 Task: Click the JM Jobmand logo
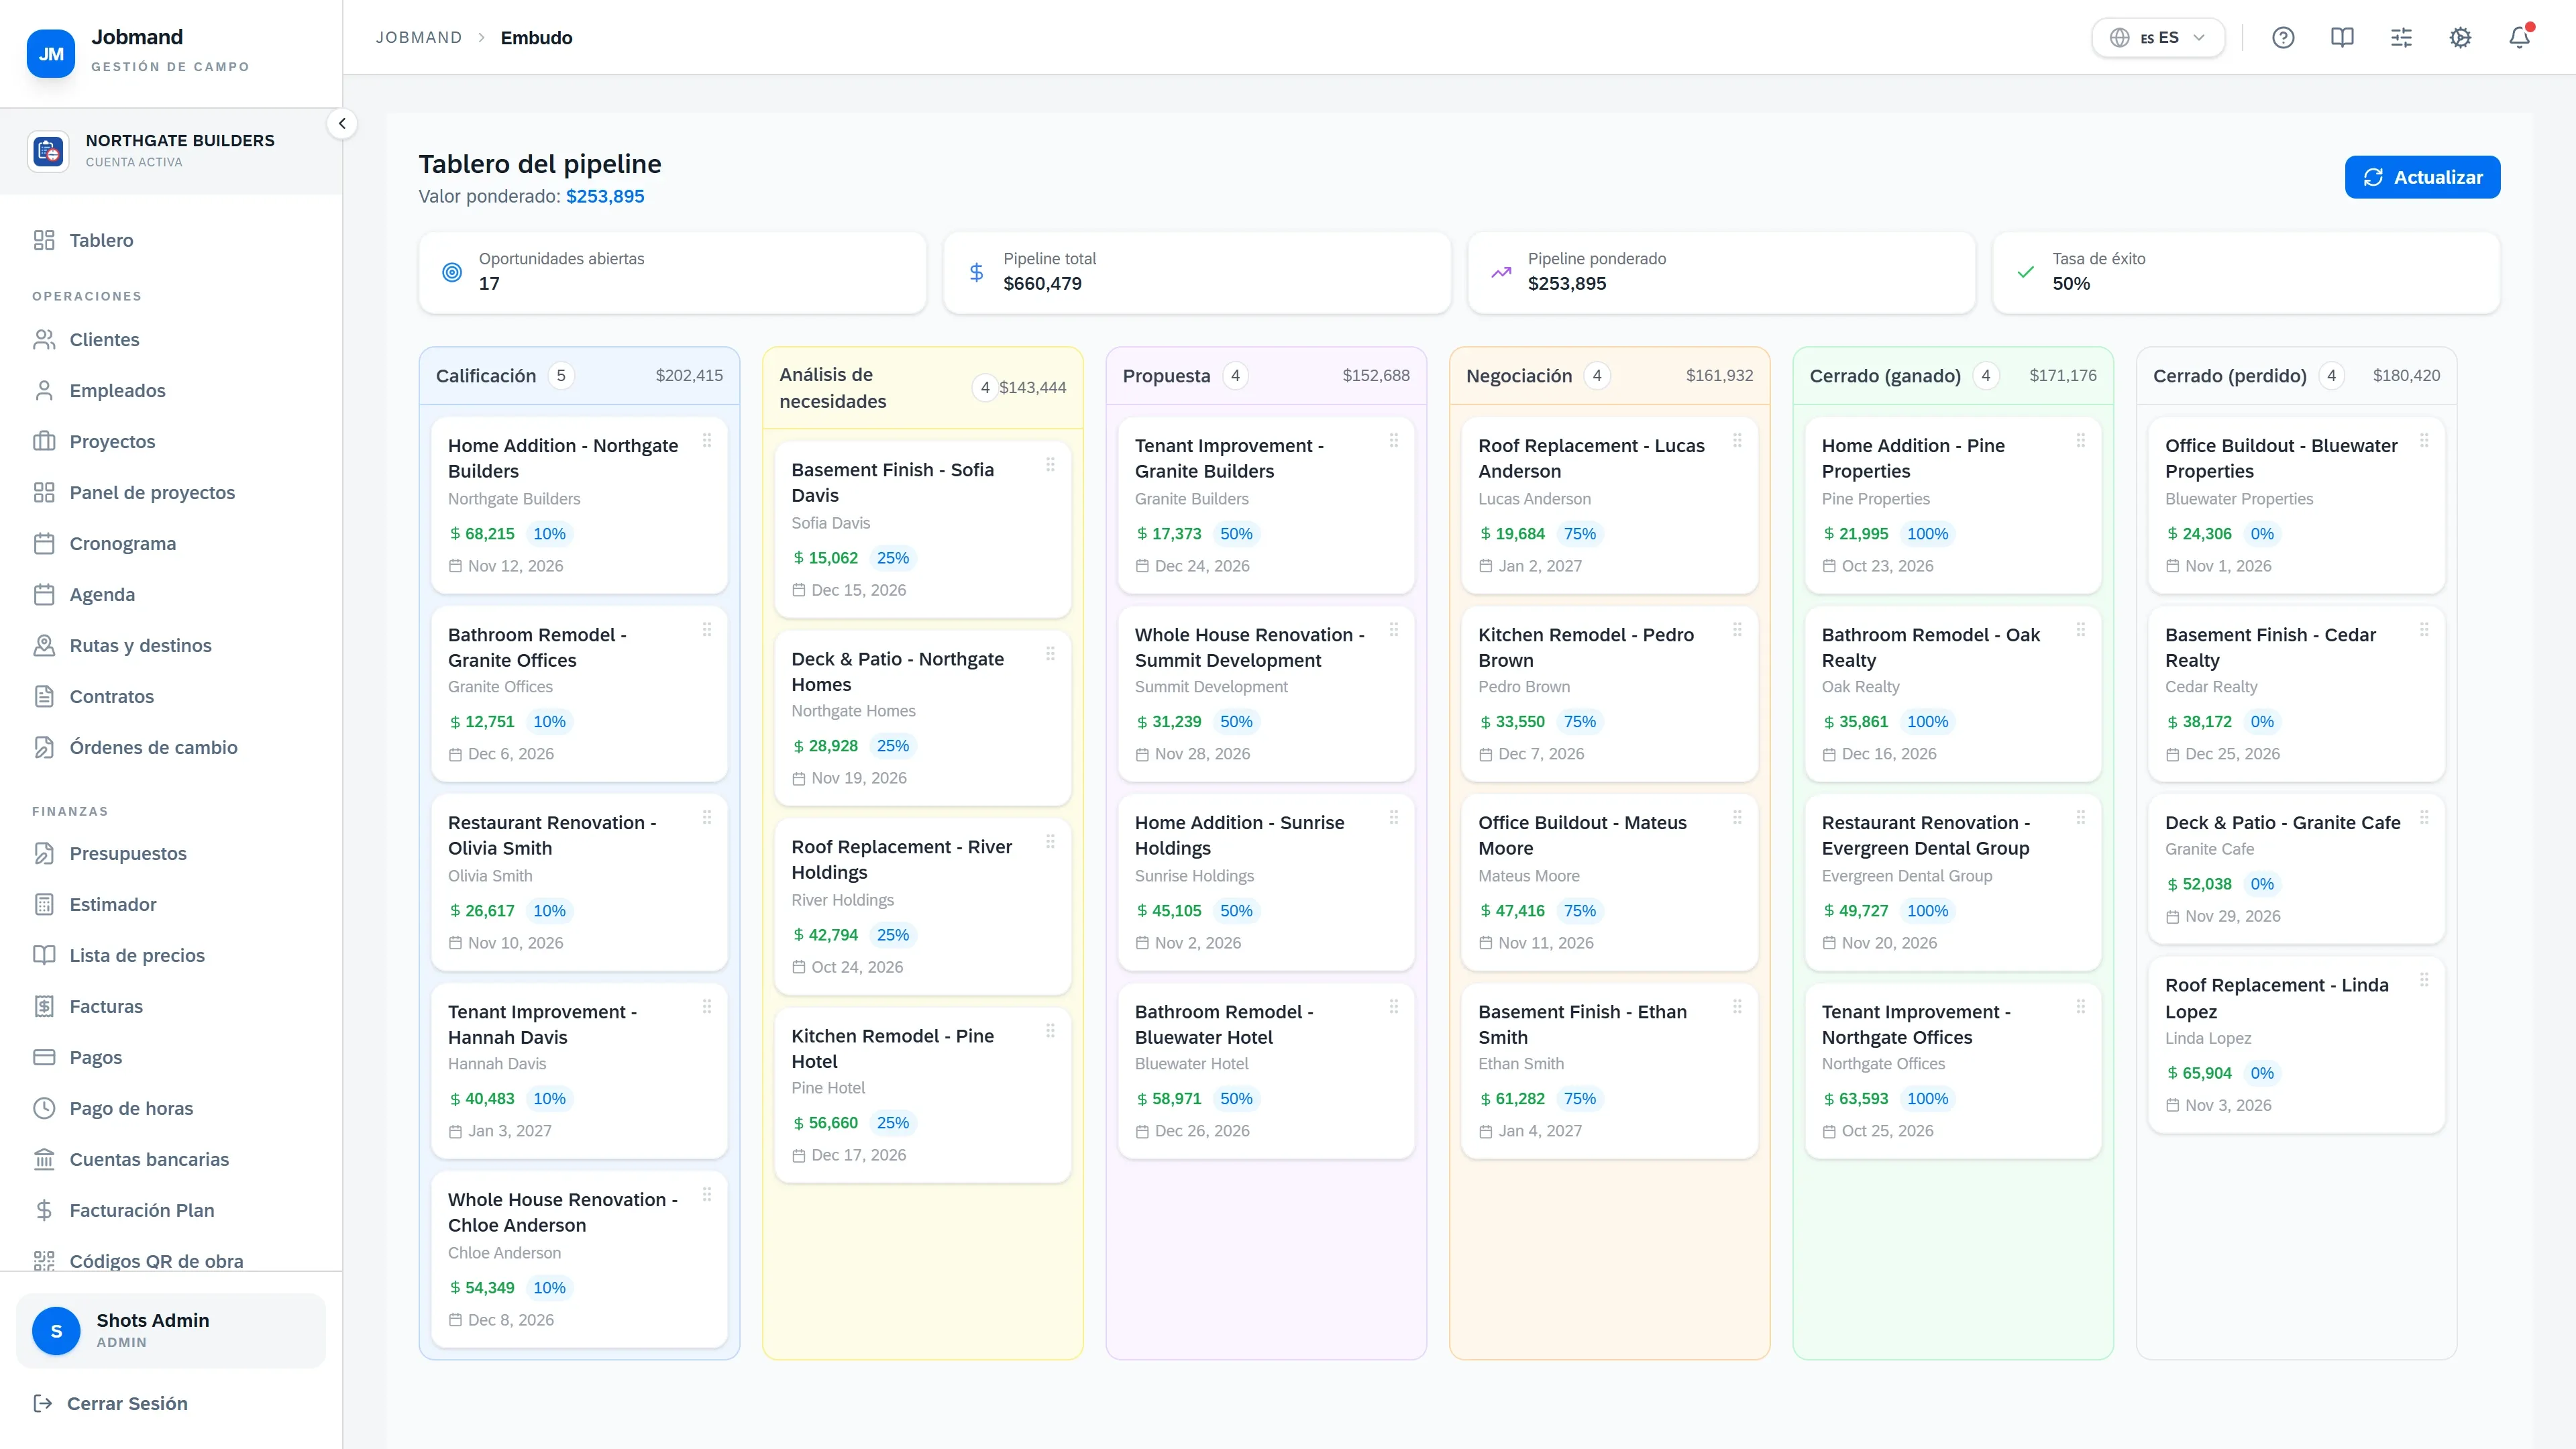[x=51, y=53]
